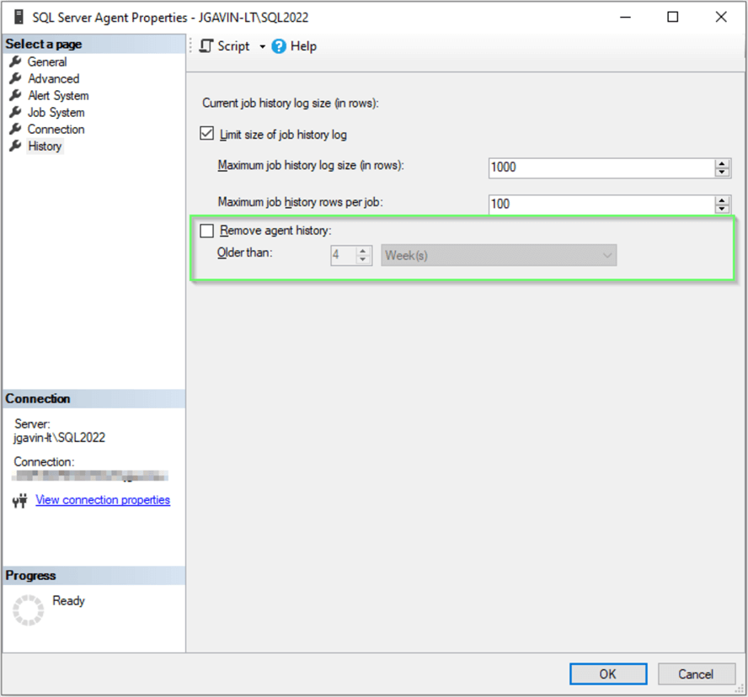
Task: Click the wrench icon beside Job System
Action: 15,113
